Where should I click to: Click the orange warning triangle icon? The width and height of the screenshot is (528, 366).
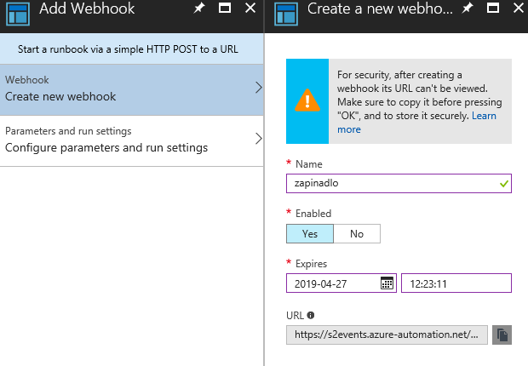pos(307,100)
